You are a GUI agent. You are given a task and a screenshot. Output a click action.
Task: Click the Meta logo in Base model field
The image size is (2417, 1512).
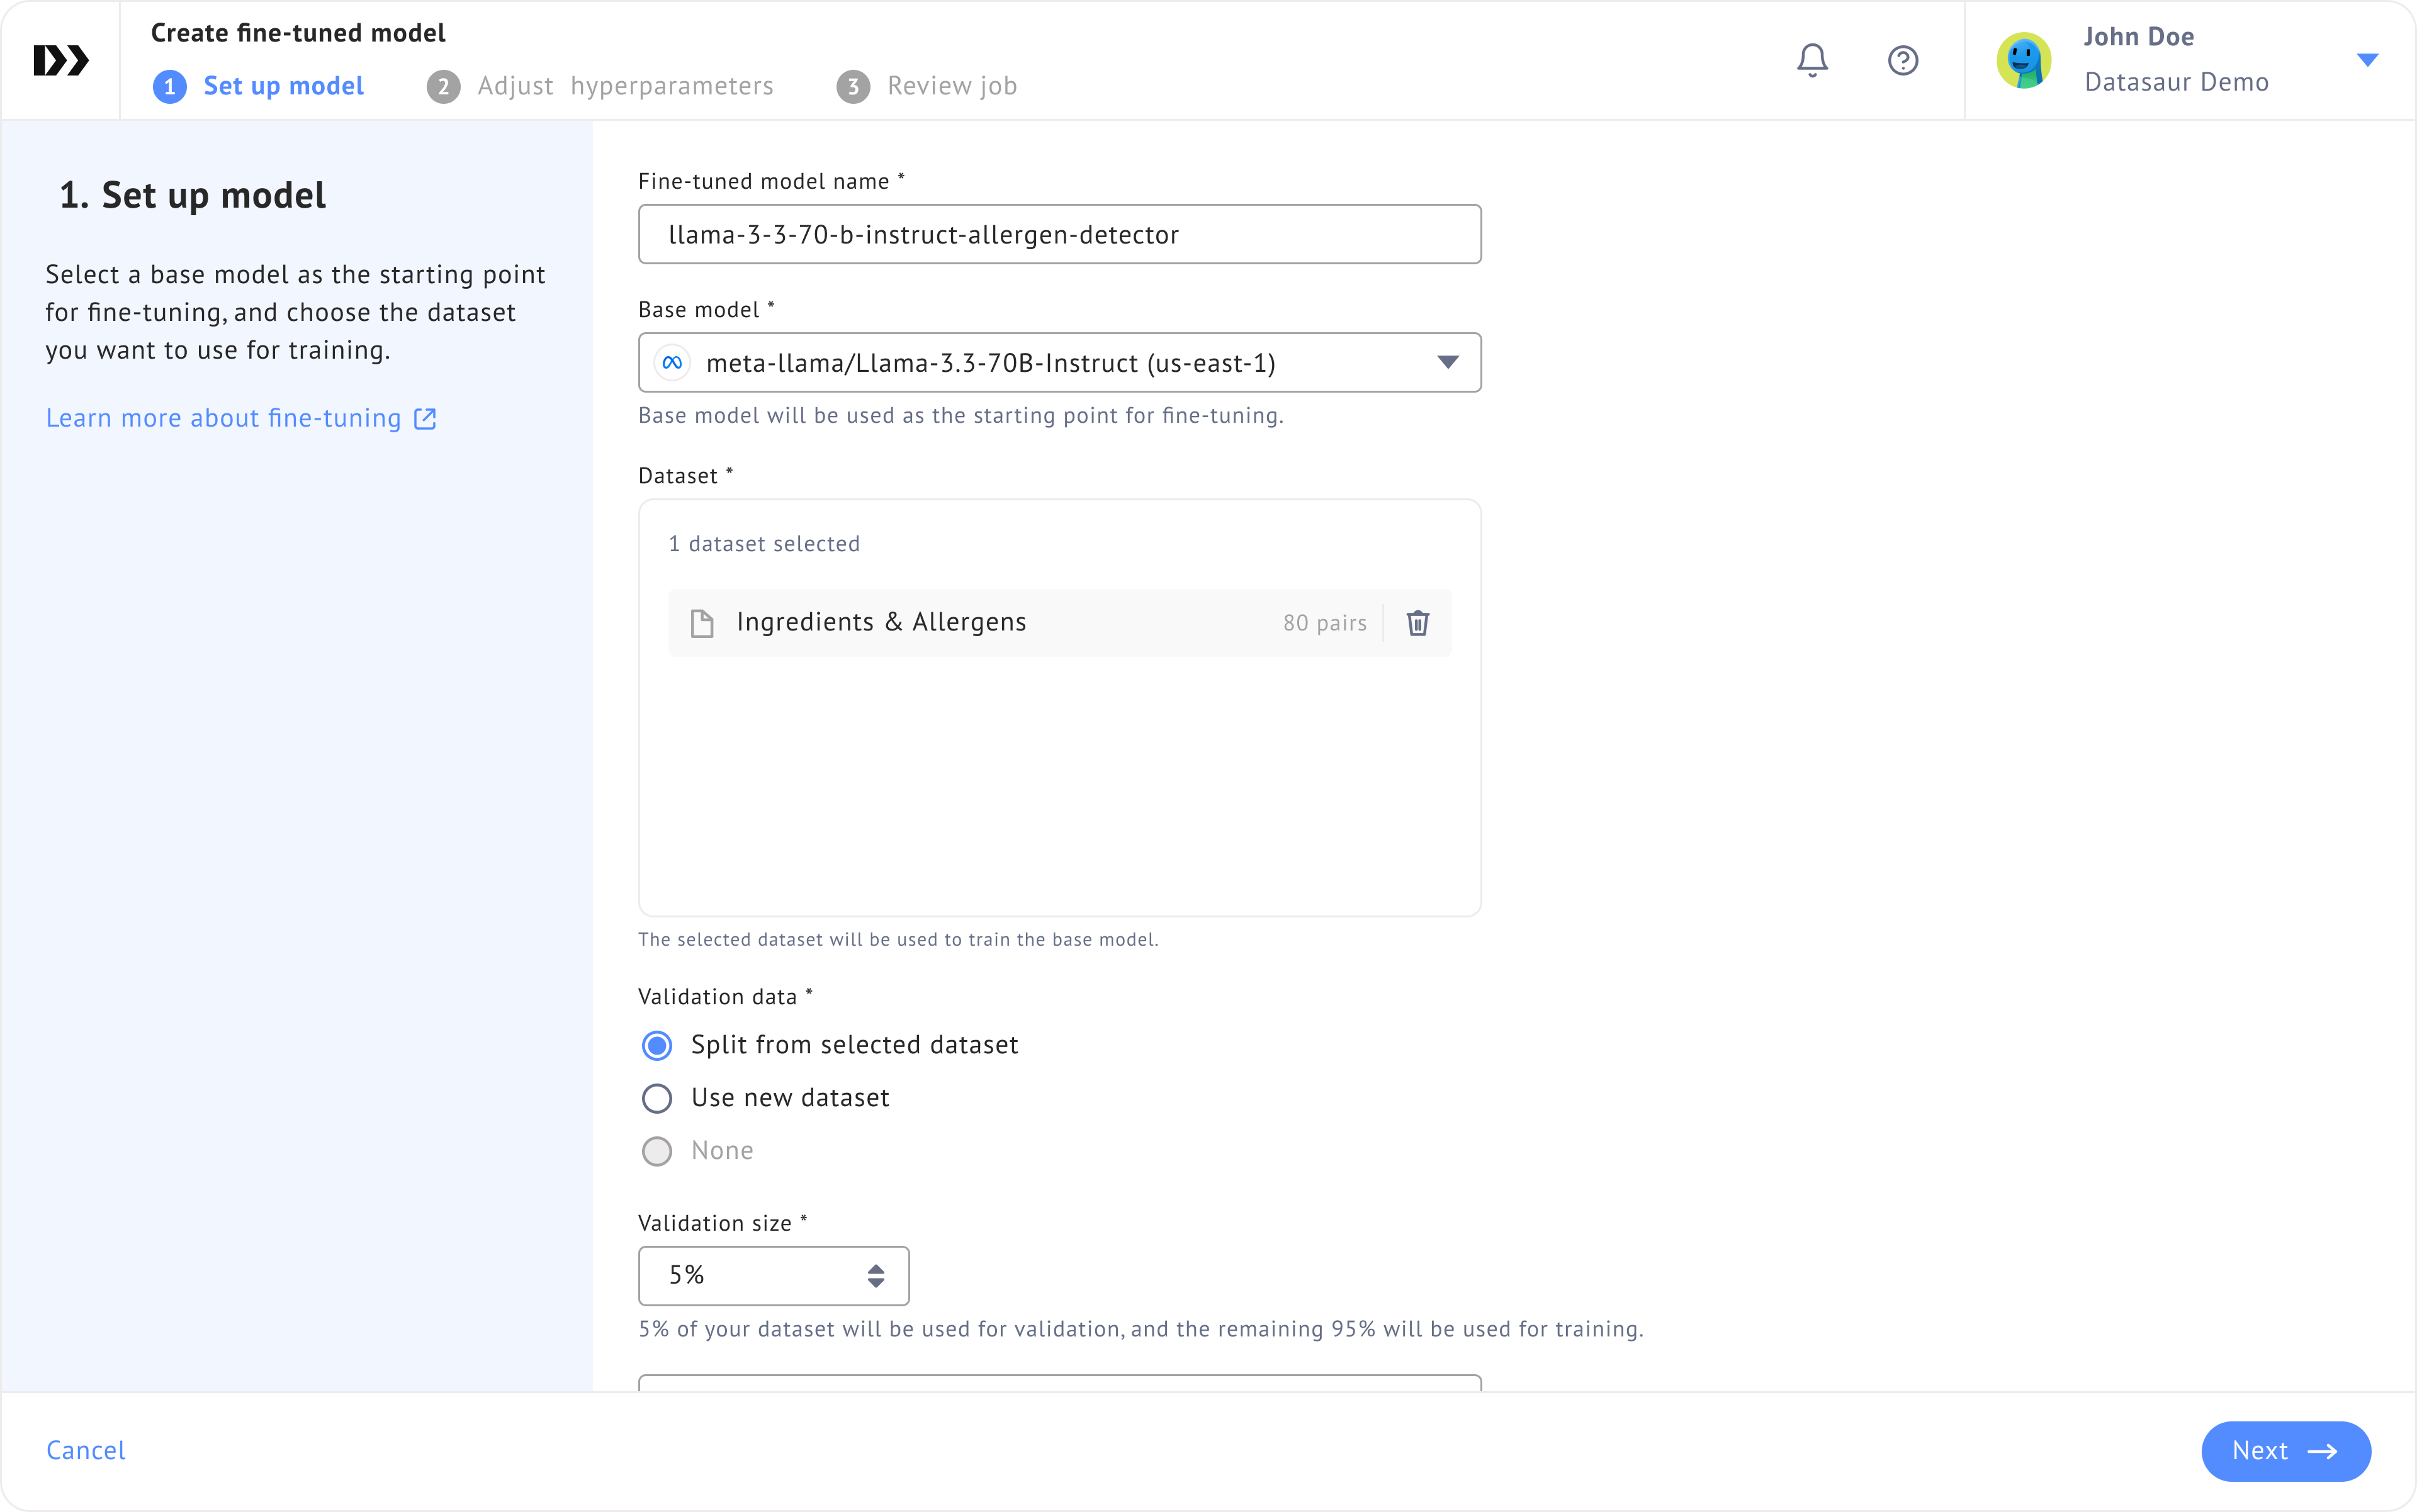[x=672, y=363]
